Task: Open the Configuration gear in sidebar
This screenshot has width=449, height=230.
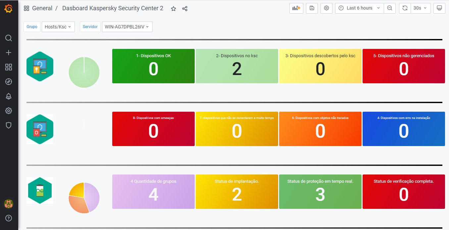Action: [x=9, y=111]
